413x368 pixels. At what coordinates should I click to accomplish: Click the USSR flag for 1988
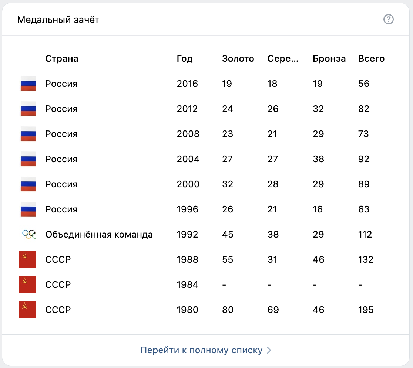(27, 259)
